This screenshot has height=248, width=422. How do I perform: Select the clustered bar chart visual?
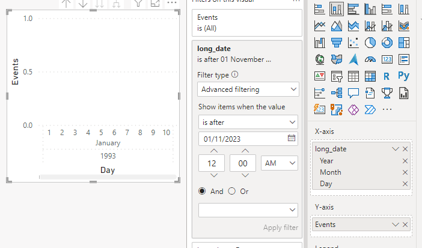353,9
